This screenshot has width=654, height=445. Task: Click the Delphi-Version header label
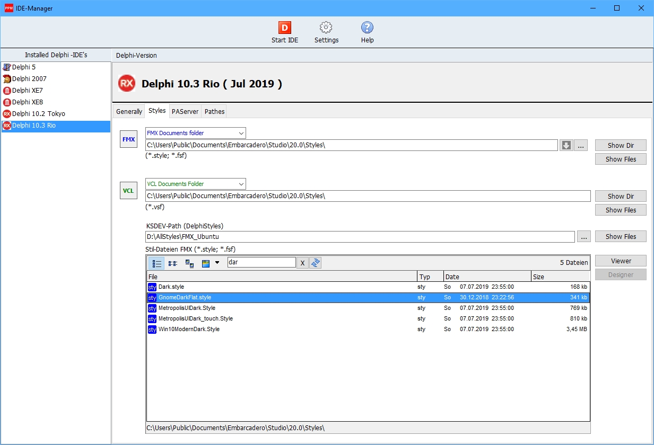(136, 55)
